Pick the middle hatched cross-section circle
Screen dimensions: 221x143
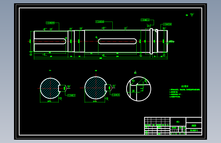pos(96,88)
